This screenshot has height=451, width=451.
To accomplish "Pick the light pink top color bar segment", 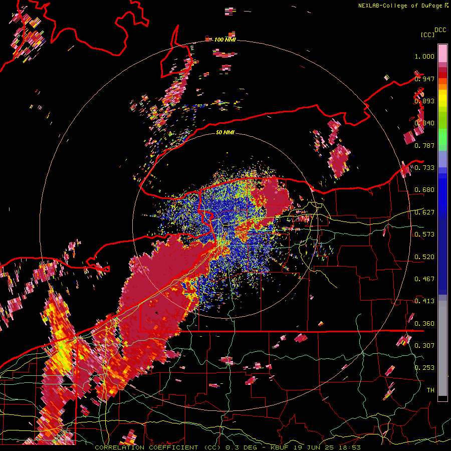I will [x=442, y=53].
